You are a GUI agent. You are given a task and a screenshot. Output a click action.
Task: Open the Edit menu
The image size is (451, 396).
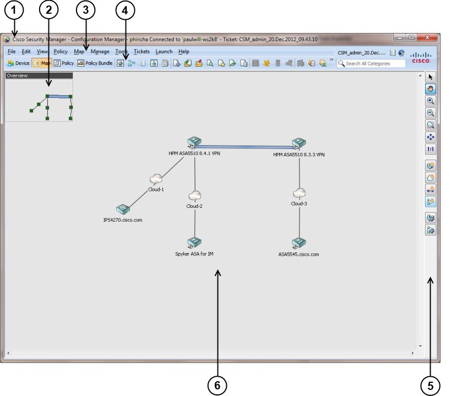[26, 52]
